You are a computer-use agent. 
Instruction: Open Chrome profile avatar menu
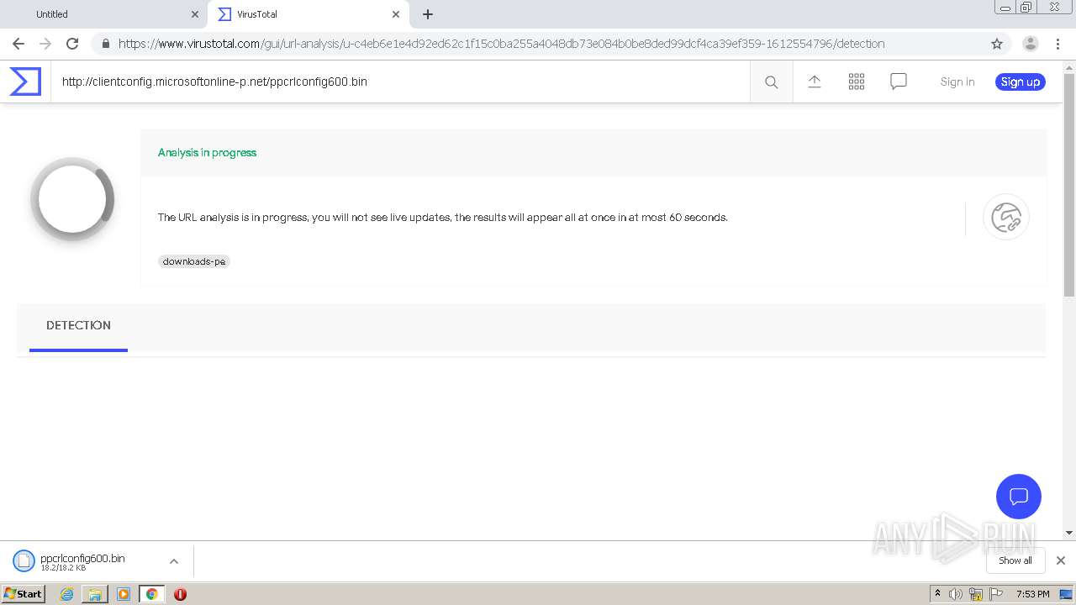point(1031,44)
